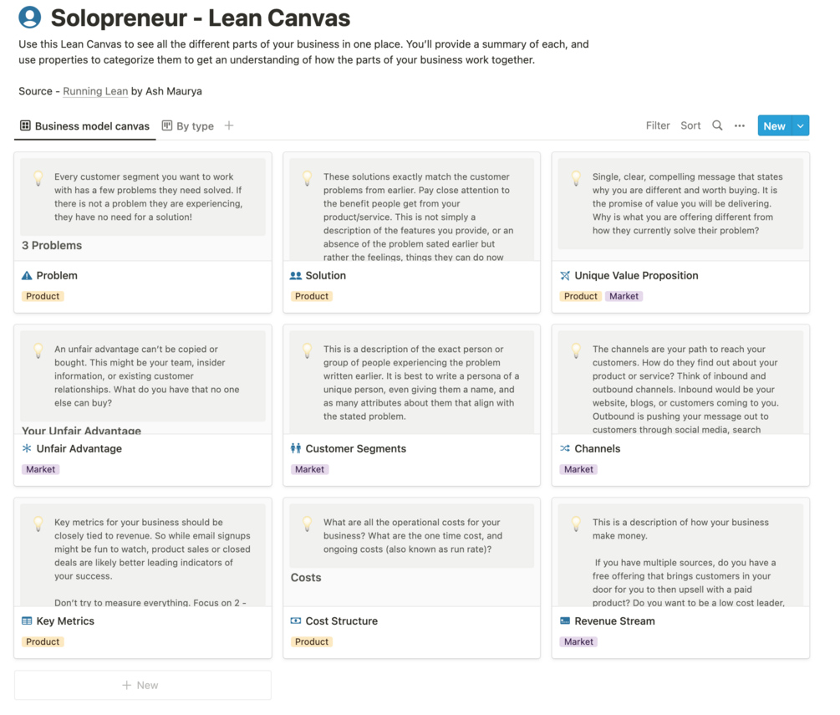Click the yellow Product tag on Problem card
This screenshot has height=715, width=840.
pyautogui.click(x=43, y=295)
